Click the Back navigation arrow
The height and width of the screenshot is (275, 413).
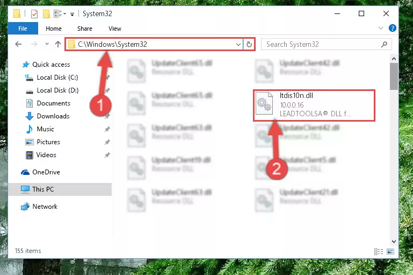pos(18,44)
